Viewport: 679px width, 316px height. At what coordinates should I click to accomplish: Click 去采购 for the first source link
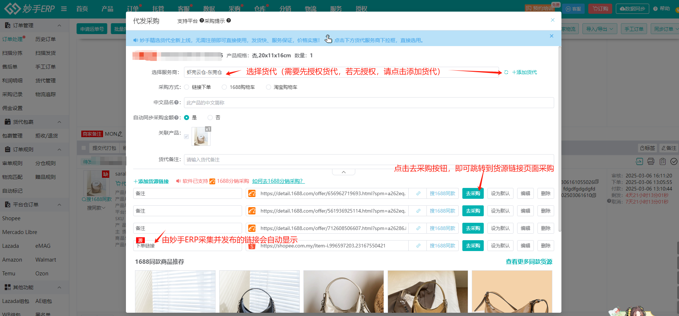coord(473,194)
